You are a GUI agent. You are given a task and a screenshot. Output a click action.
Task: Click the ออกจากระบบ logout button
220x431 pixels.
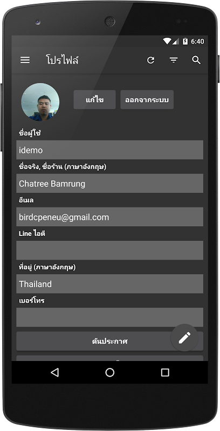point(147,100)
